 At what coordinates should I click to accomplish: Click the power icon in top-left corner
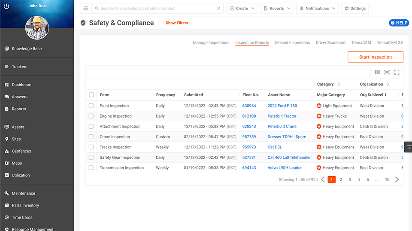6,6
